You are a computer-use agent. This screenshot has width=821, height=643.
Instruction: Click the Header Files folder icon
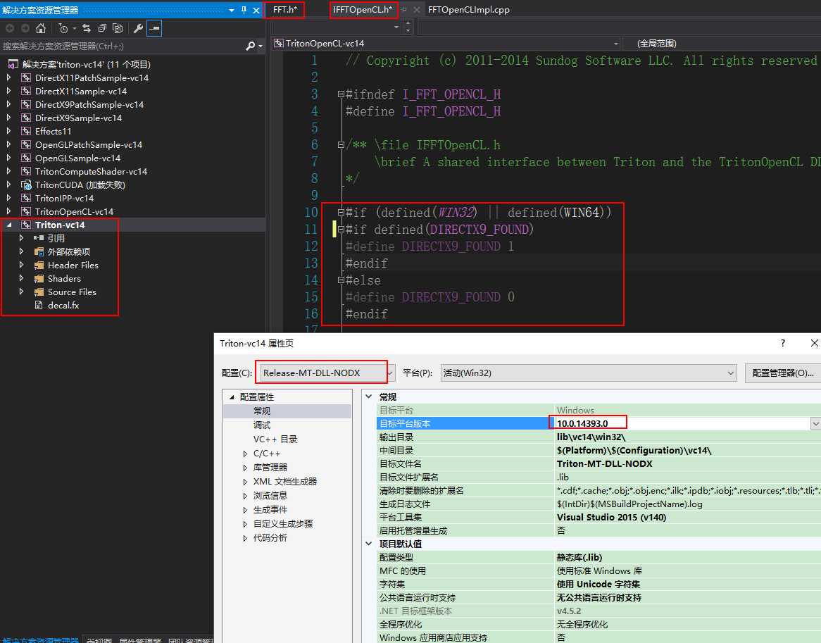39,266
